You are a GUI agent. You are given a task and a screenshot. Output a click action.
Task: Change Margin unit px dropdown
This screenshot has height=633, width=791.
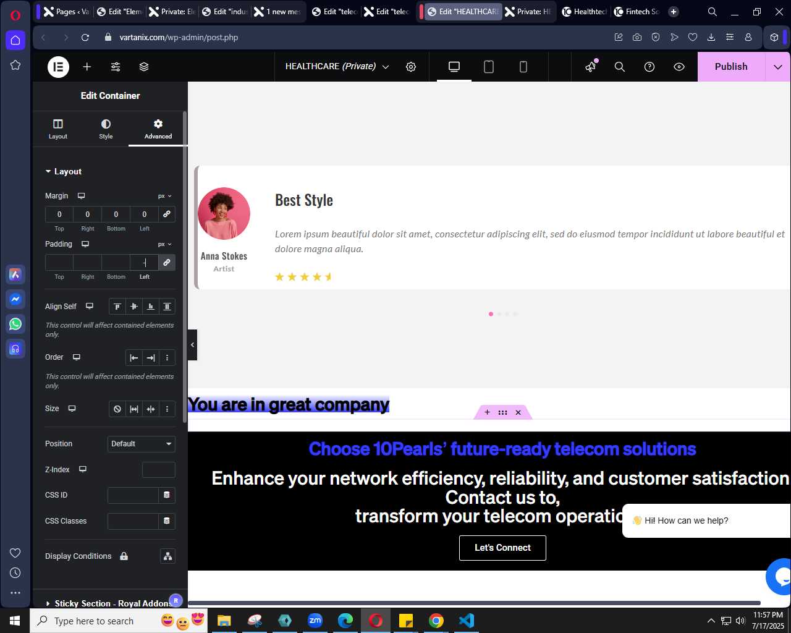tap(165, 196)
